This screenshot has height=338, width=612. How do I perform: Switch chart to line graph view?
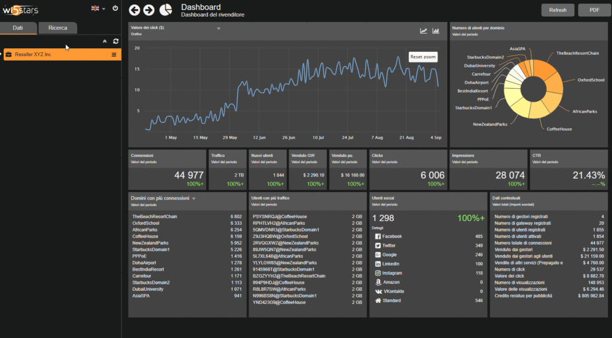pos(424,31)
